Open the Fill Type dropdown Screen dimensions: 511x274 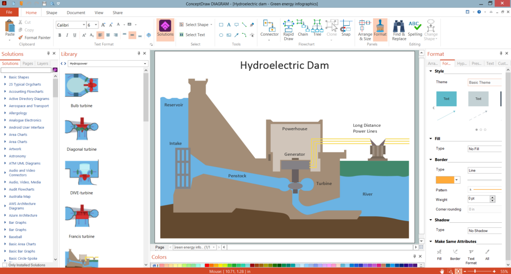click(484, 149)
